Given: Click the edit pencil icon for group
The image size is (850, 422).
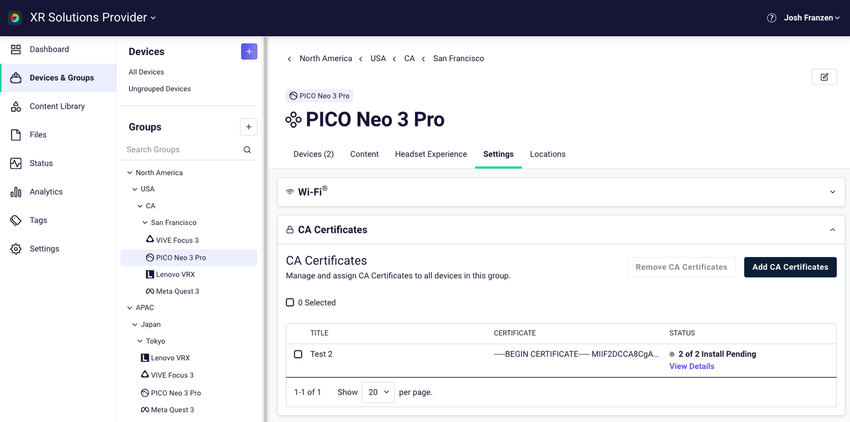Looking at the screenshot, I should pos(824,77).
